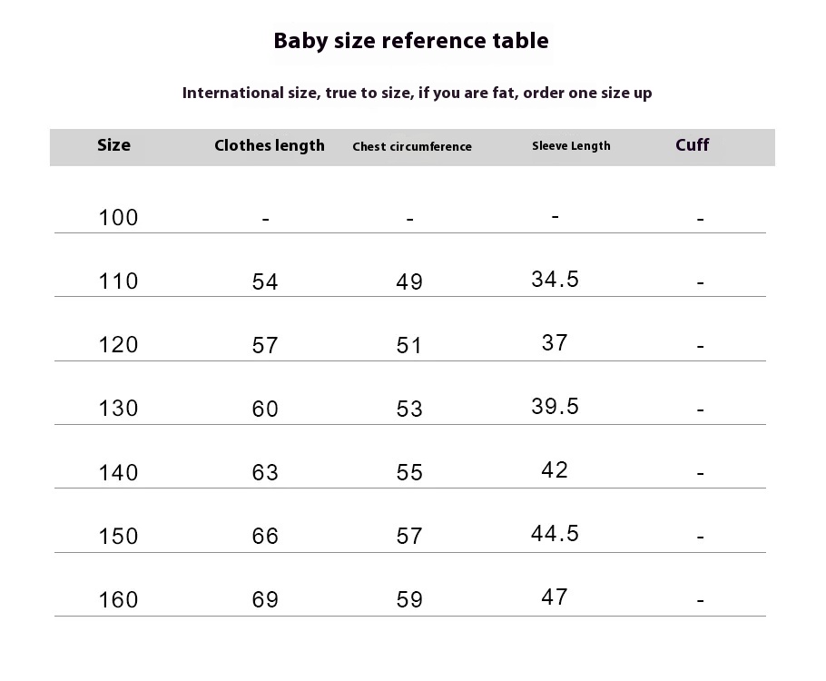The height and width of the screenshot is (681, 826).
Task: Click clothes length value 63
Action: (x=265, y=473)
